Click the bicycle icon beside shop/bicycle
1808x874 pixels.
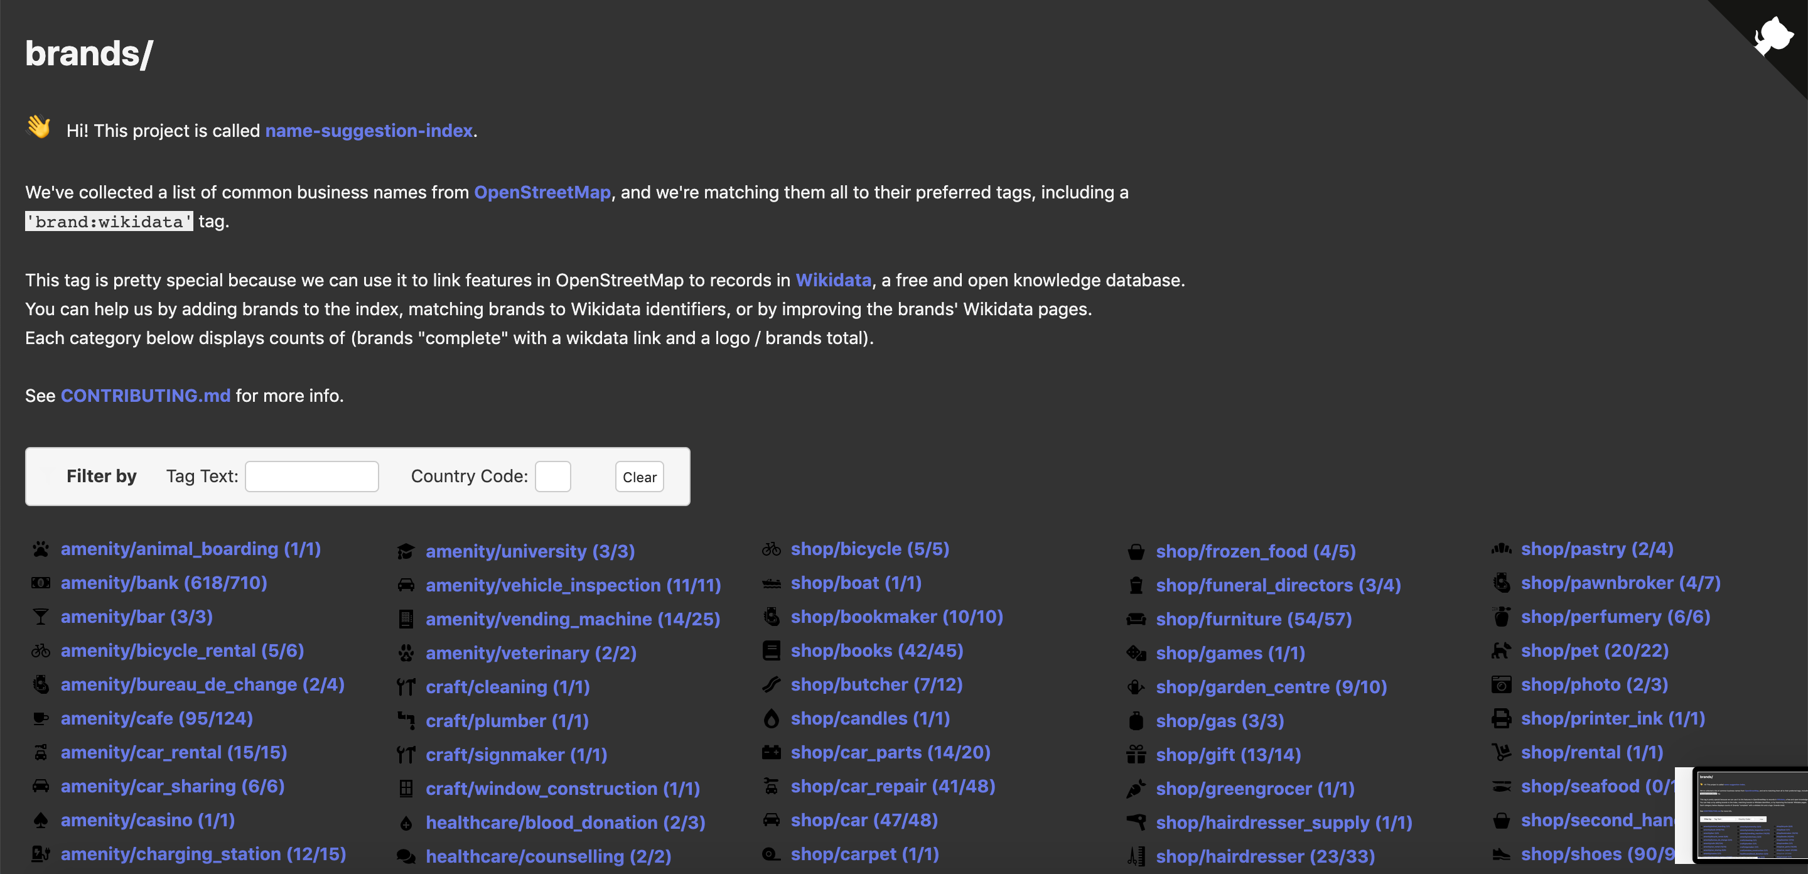pos(772,549)
